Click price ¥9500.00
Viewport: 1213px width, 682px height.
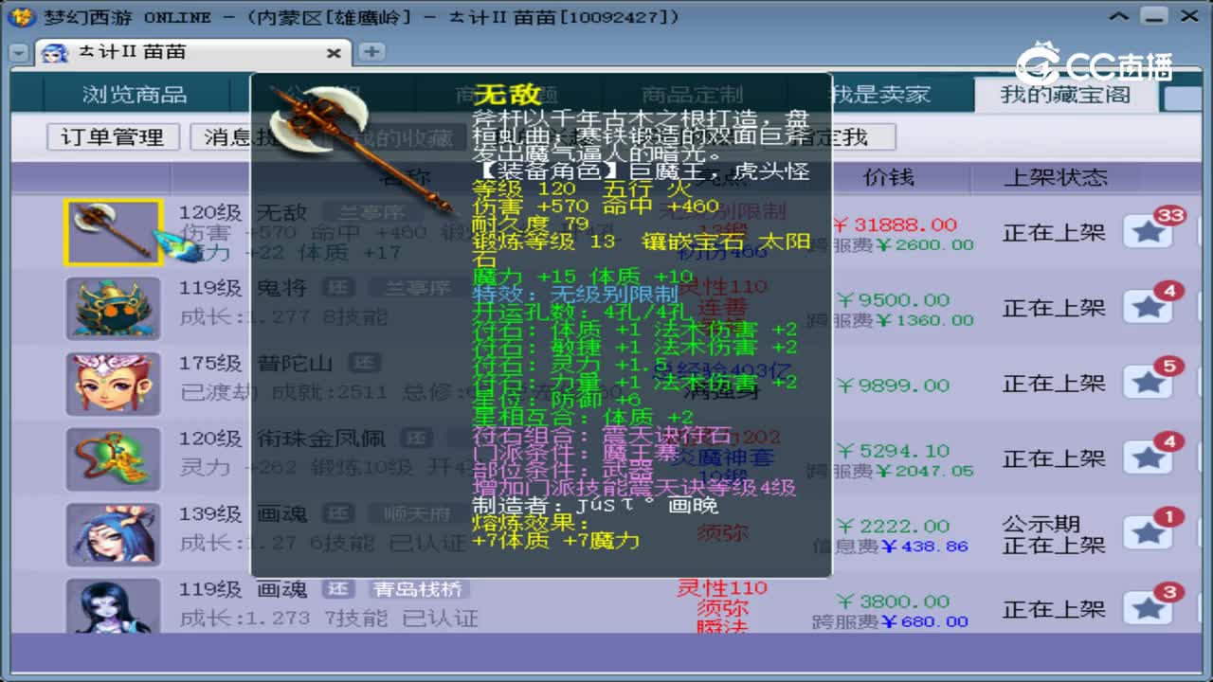point(893,300)
